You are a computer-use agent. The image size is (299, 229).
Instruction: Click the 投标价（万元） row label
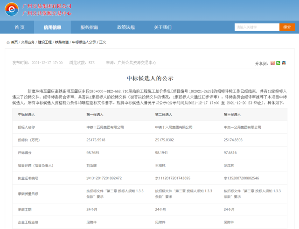[29, 140]
